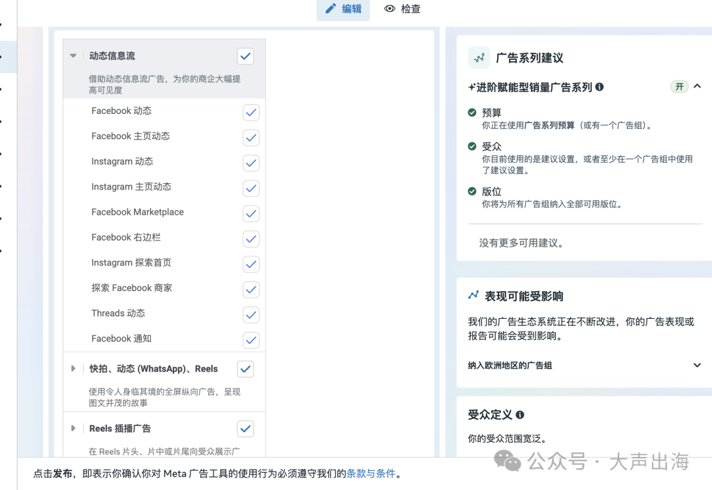This screenshot has width=712, height=490.
Task: Expand 纳入欧洲地区的广告组 dropdown
Action: (x=697, y=366)
